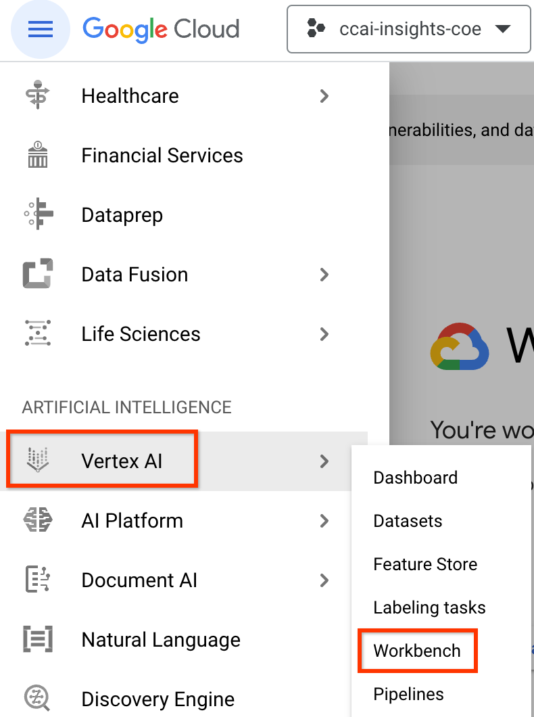Choose Pipelines in the Vertex AI submenu
The image size is (534, 717).
(x=408, y=694)
